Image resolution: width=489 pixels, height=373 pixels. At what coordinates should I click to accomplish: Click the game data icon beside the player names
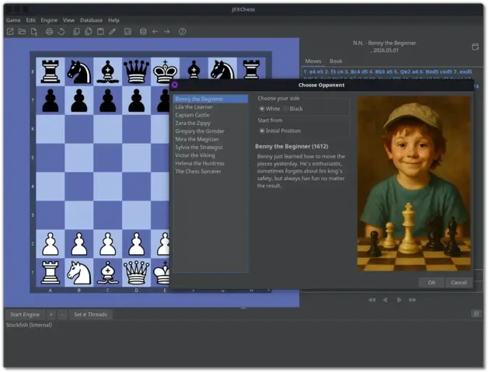point(475,47)
